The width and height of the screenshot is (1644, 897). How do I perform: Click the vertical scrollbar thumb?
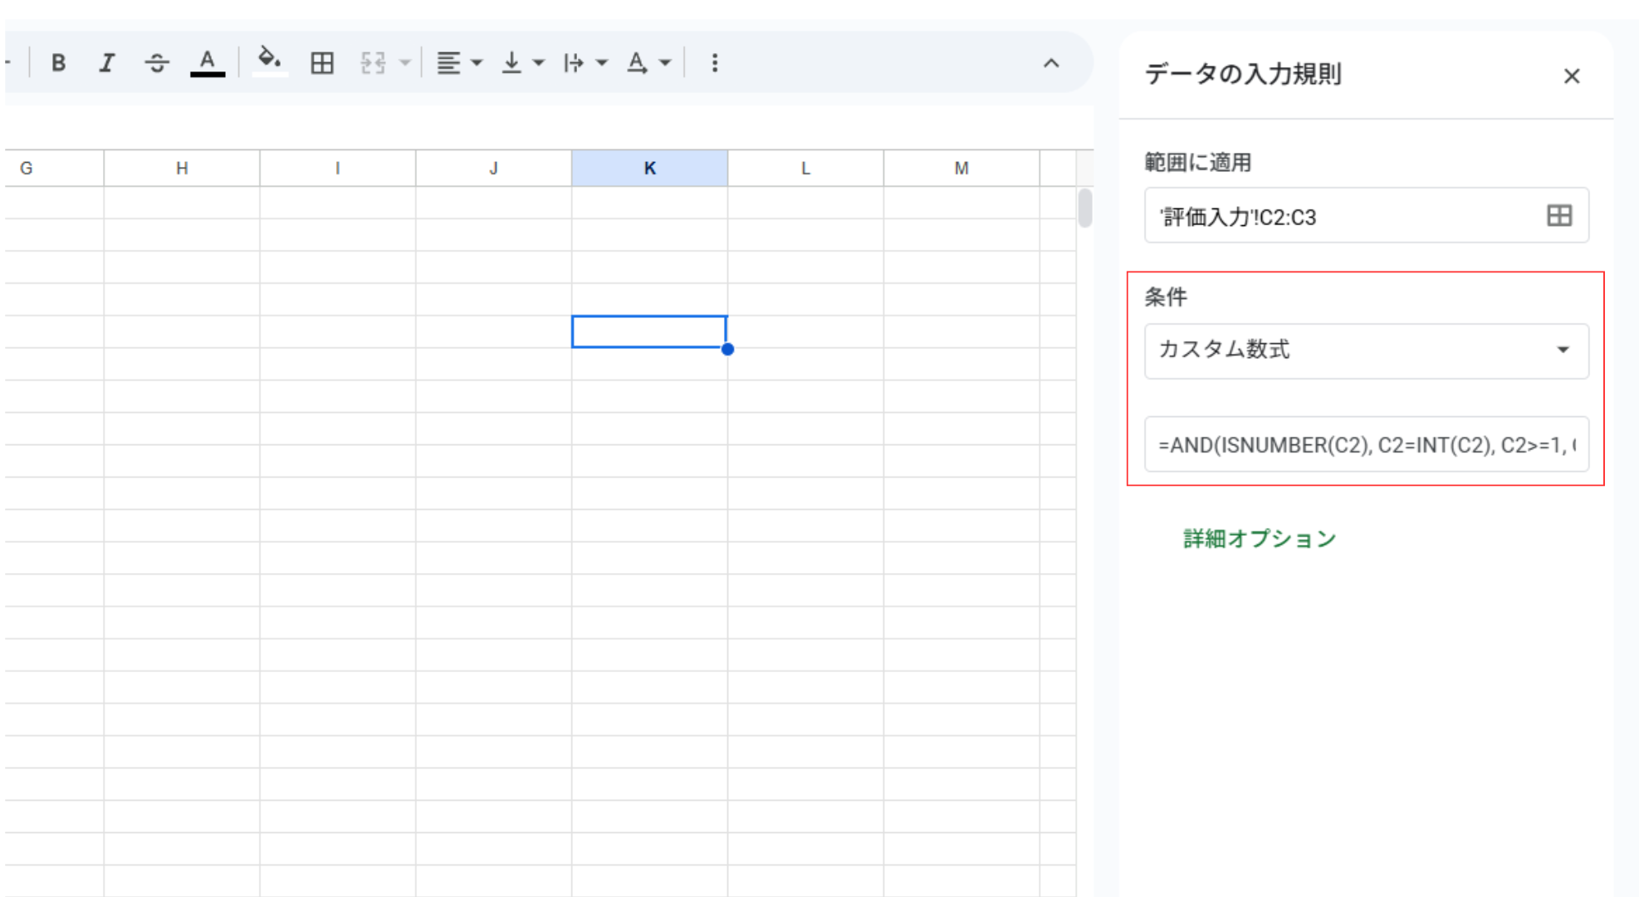point(1084,208)
